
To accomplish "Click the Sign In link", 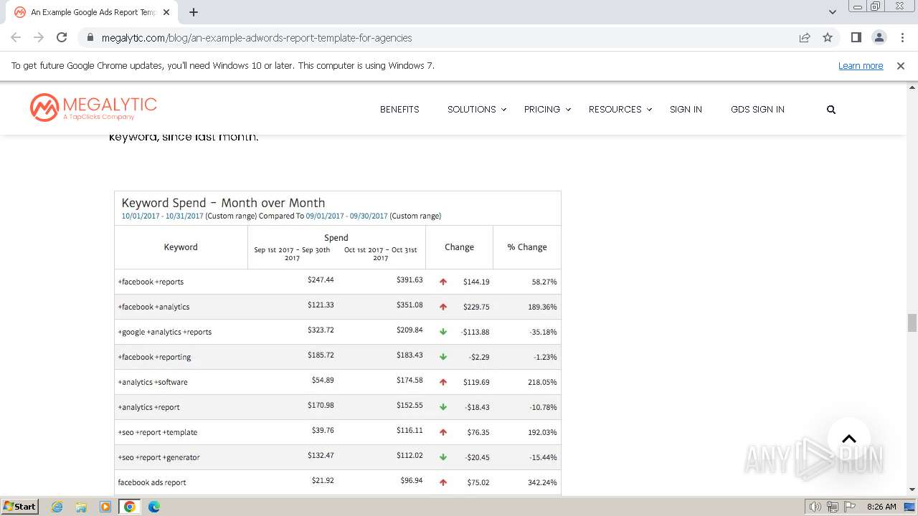I will coord(686,110).
